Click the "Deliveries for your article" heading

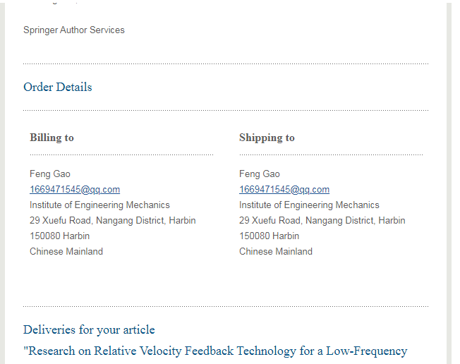89,330
